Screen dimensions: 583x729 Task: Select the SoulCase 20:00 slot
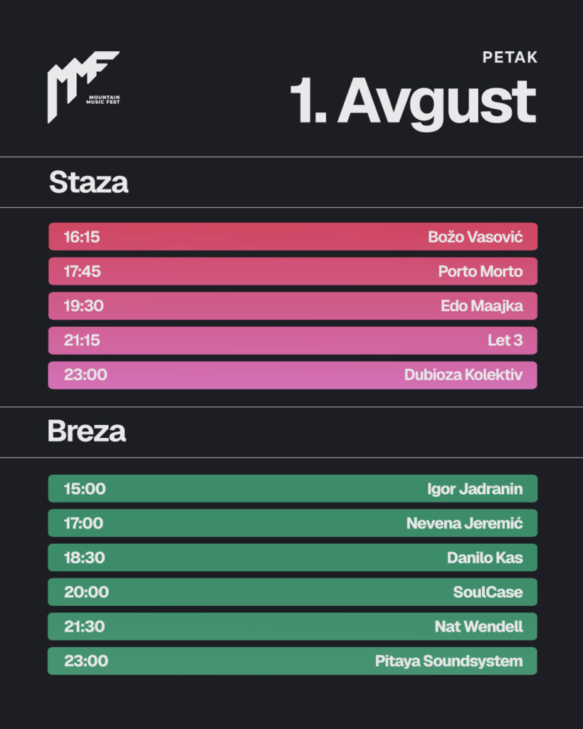point(292,592)
